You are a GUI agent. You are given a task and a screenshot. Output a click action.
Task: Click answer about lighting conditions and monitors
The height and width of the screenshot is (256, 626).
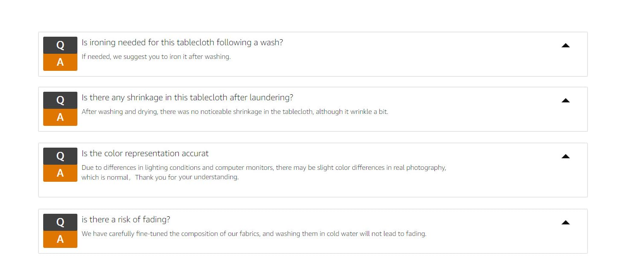click(264, 172)
